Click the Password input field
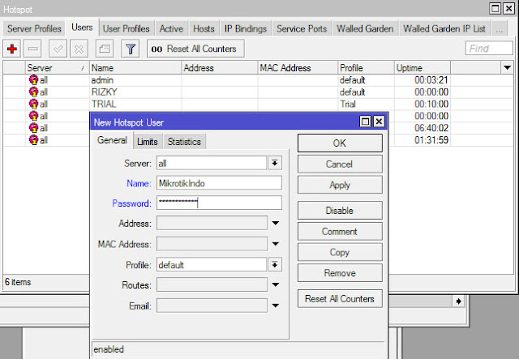The image size is (519, 359). pos(219,203)
